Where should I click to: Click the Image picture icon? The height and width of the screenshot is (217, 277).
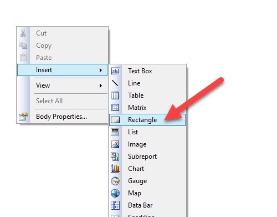tap(115, 144)
